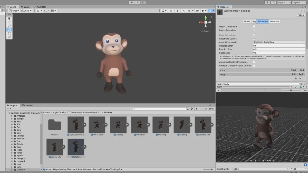Open the Anim. Compression Keyframe Reduction dropdown
The image size is (308, 173).
279,42
